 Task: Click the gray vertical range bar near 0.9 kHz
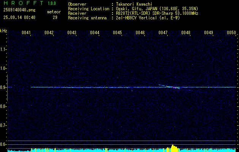pyautogui.click(x=7, y=88)
